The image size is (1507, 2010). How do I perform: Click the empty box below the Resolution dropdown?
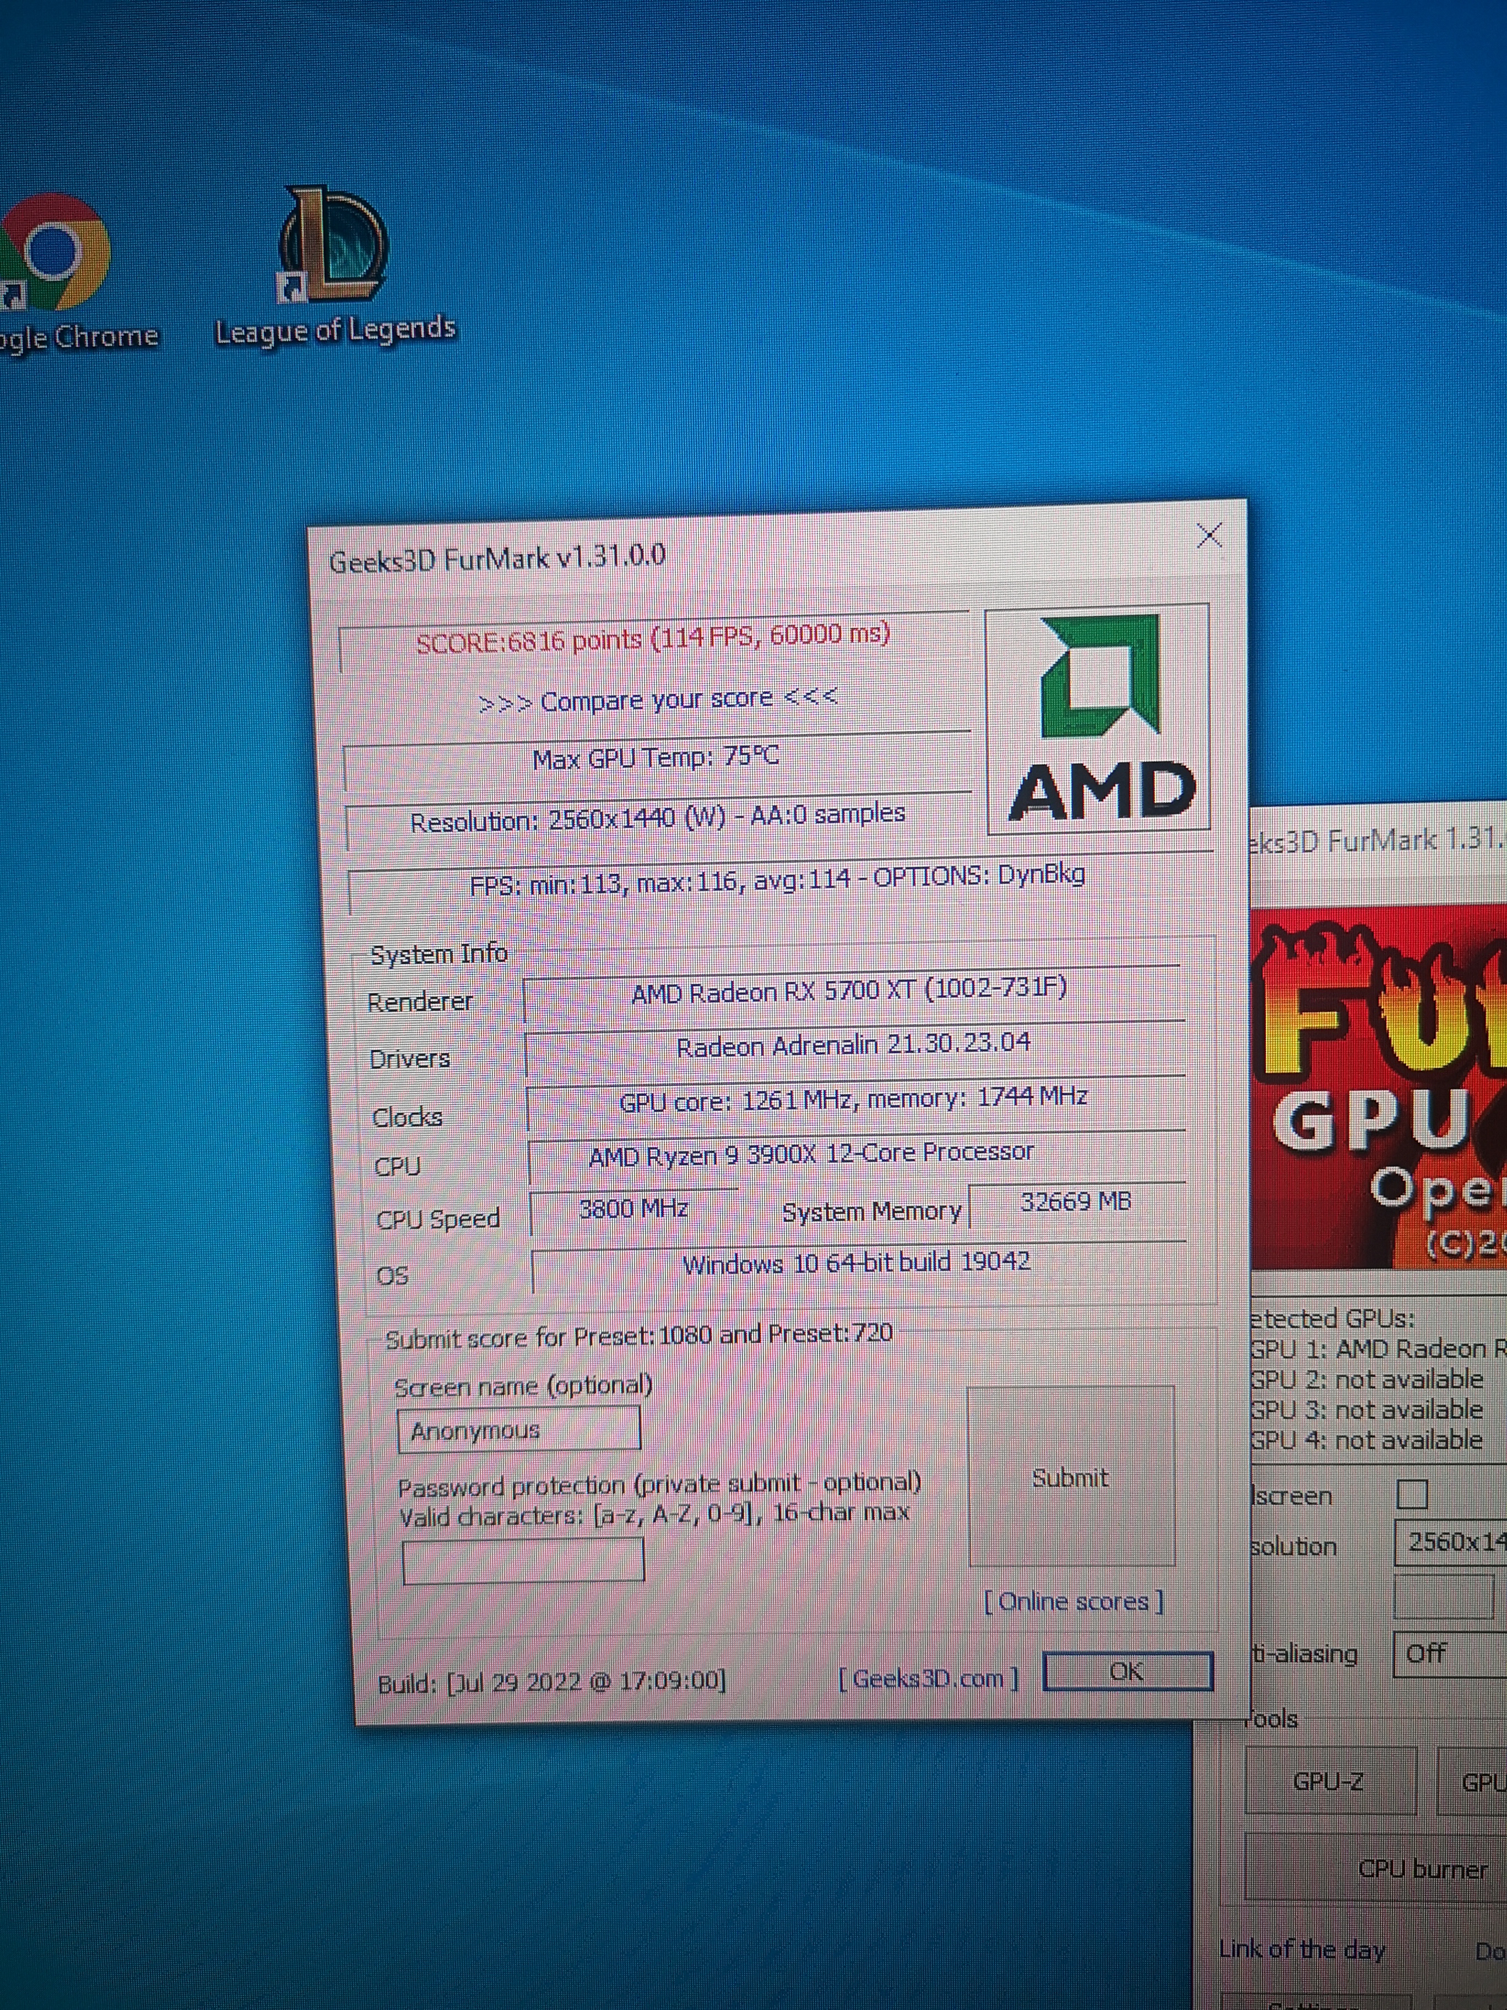tap(1444, 1597)
